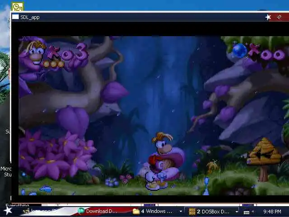Click the diamond button on red title bar corner
289x217 pixels.
tap(279, 17)
